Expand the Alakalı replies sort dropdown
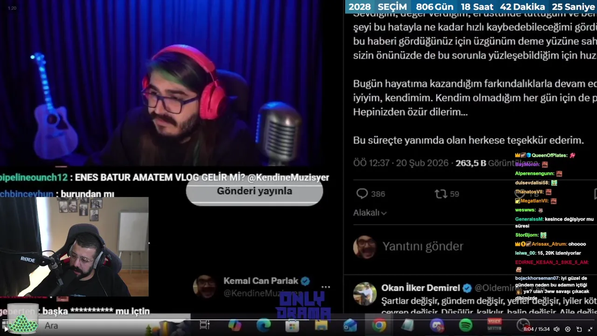Image resolution: width=597 pixels, height=336 pixels. [x=370, y=213]
